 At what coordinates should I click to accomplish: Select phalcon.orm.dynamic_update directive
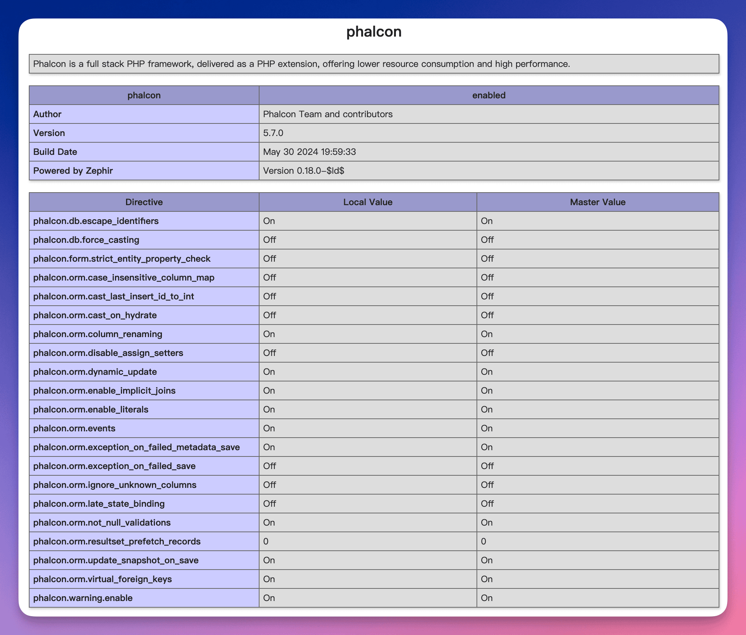coord(95,372)
